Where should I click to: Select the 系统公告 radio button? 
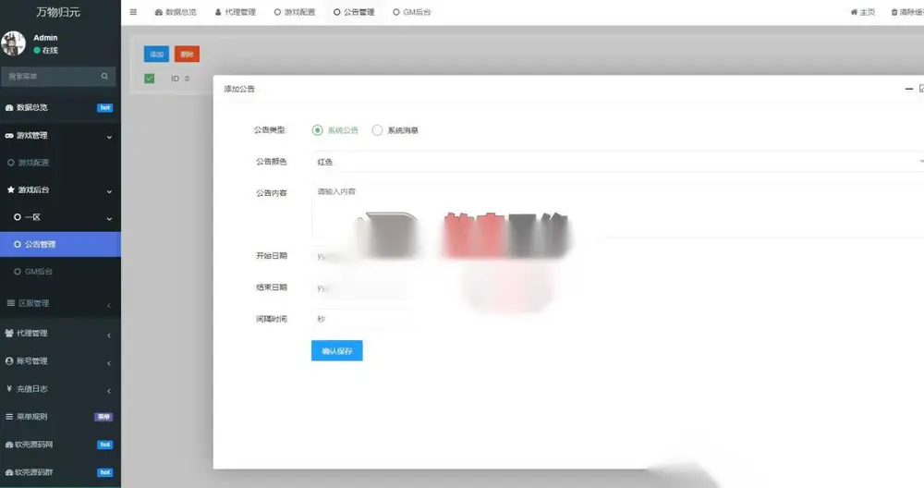[318, 130]
